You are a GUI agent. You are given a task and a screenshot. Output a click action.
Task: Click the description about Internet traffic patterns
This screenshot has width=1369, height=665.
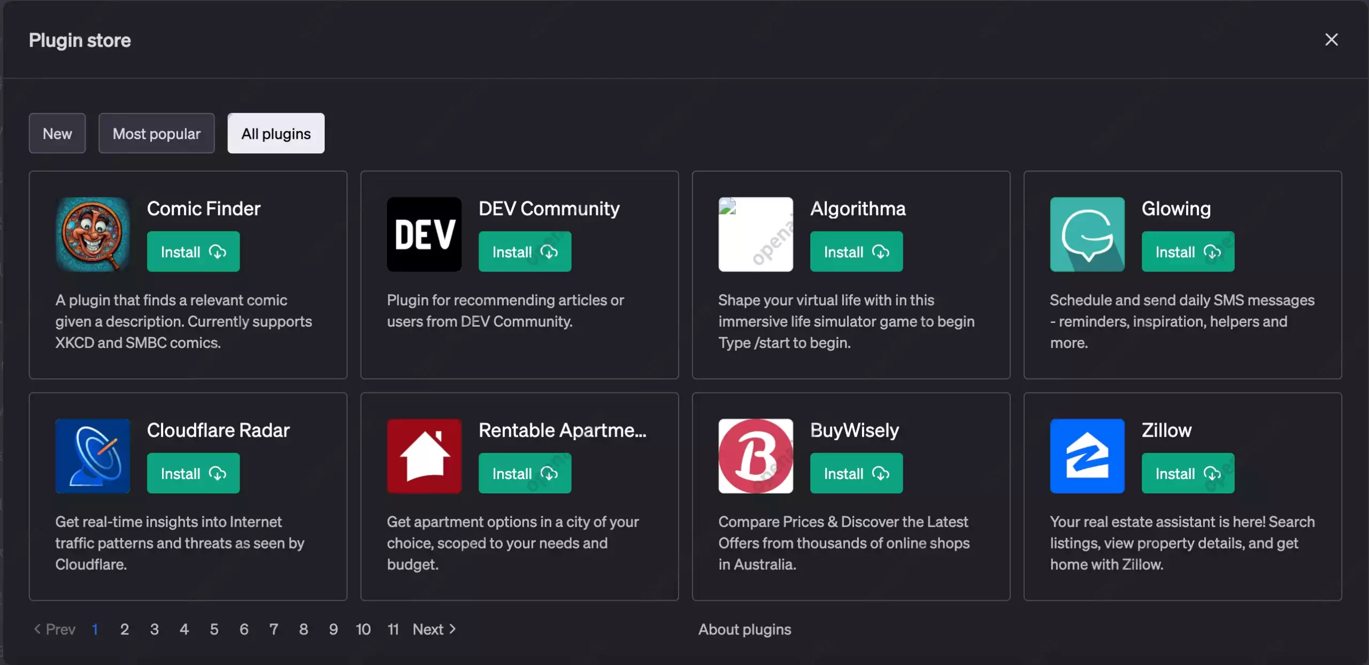180,543
